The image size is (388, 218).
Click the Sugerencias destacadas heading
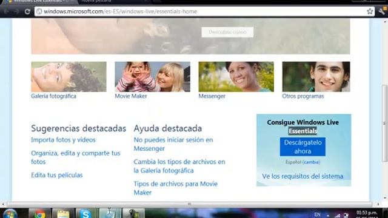tap(79, 128)
